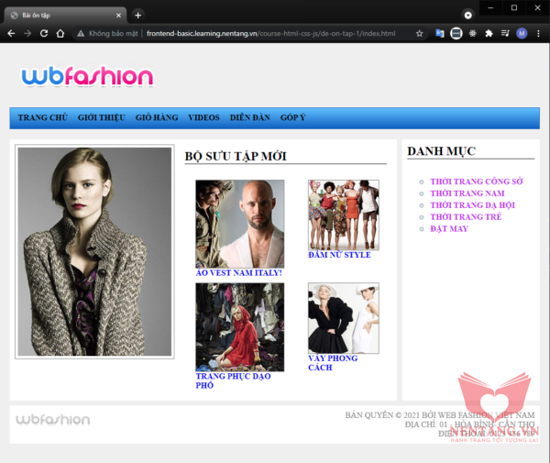Click the user profile avatar
The height and width of the screenshot is (463, 550).
click(x=522, y=34)
